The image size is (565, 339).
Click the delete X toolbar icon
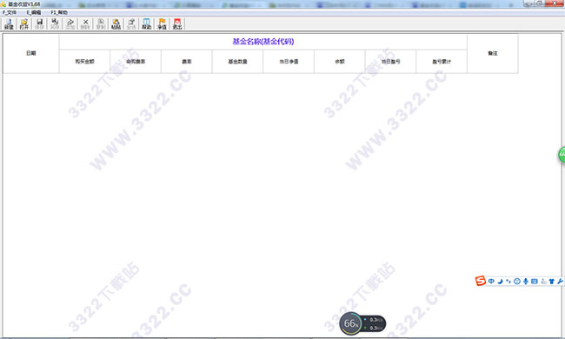pos(85,24)
